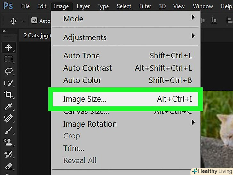Open the Filter menu
Image resolution: width=233 pixels, height=175 pixels.
145,6
